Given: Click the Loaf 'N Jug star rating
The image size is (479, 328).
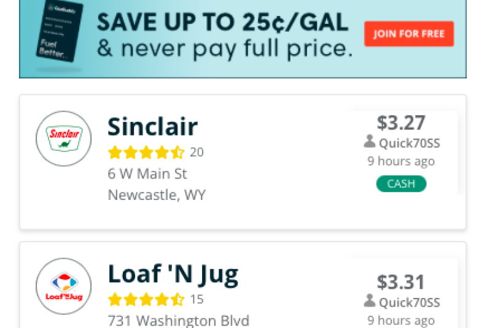Looking at the screenshot, I should pos(146,300).
